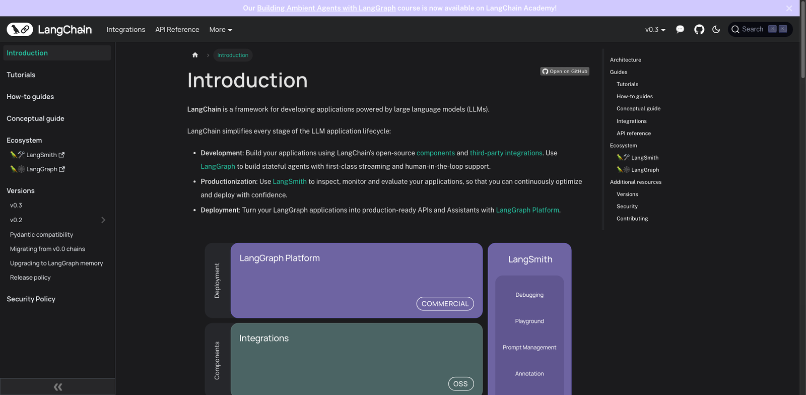Jump to Versions in table of contents
Screen dimensions: 806x395
tap(627, 194)
